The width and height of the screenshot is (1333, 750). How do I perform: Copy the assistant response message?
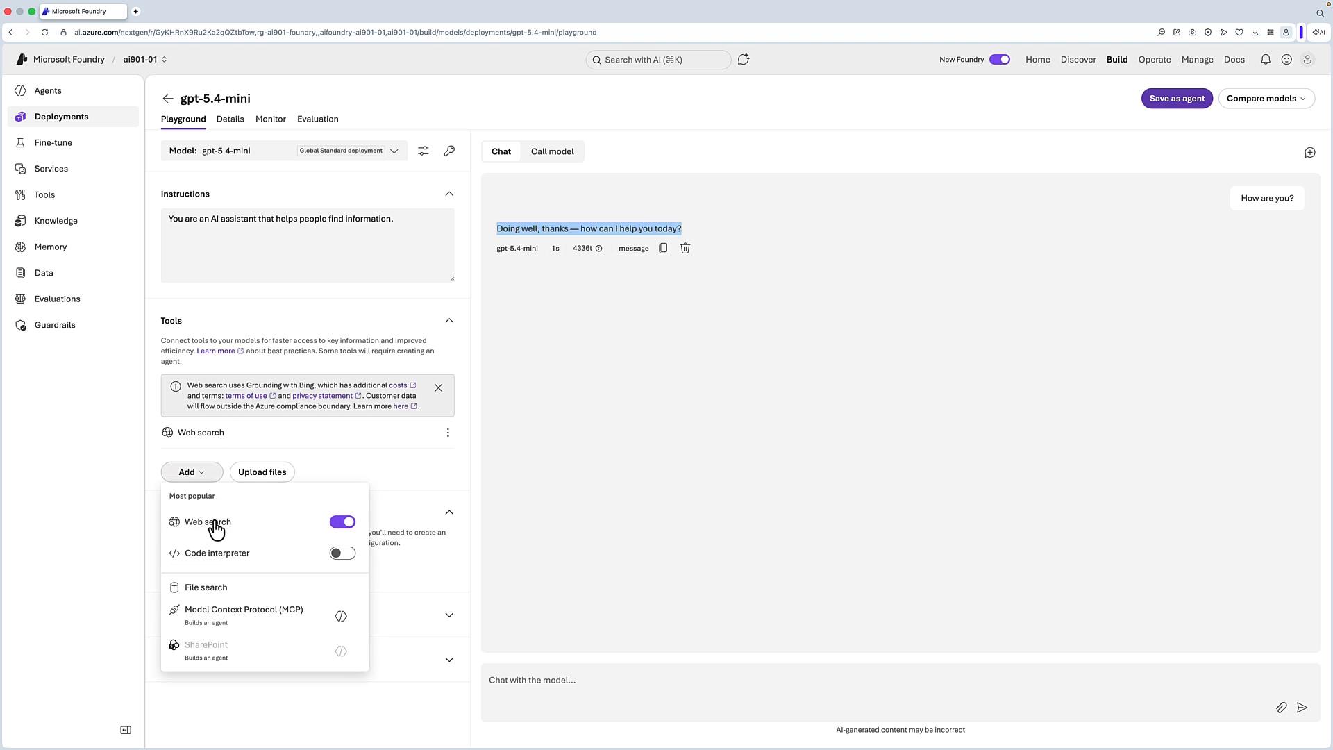(663, 249)
